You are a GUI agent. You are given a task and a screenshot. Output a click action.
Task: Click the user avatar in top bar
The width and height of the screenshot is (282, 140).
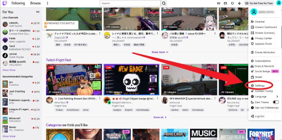click(279, 3)
